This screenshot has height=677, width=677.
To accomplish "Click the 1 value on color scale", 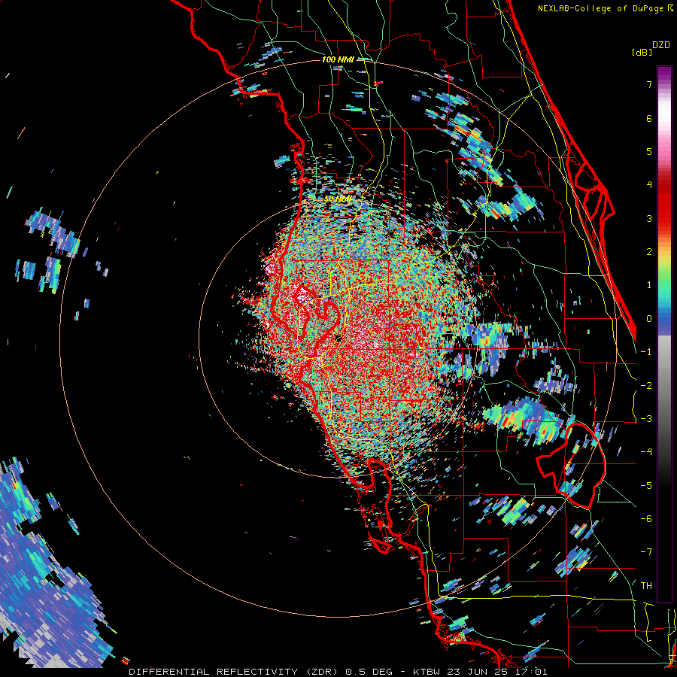I will tap(649, 285).
